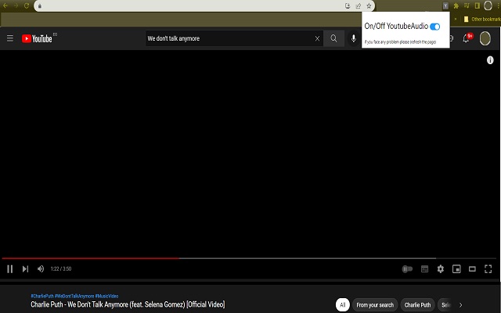Click the YoutubeAudio extension icon in toolbar
The height and width of the screenshot is (313, 501).
(445, 5)
